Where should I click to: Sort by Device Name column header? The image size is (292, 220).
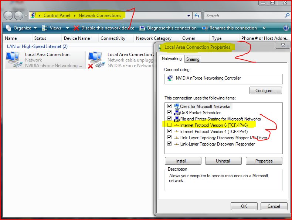(80, 38)
